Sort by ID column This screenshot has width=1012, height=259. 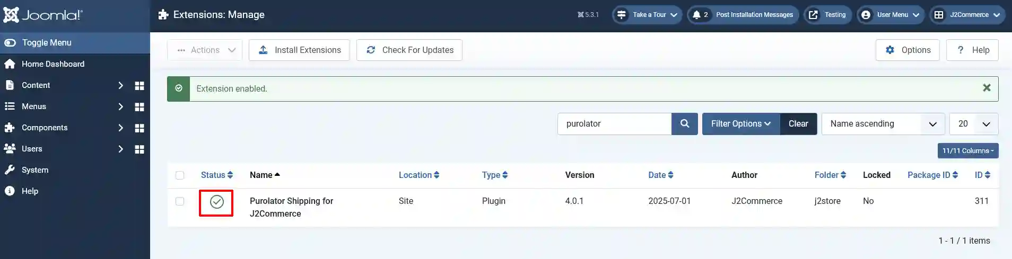[x=982, y=175]
